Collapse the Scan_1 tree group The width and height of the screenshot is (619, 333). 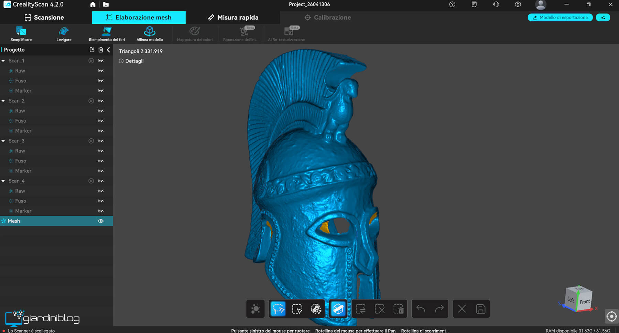click(3, 61)
